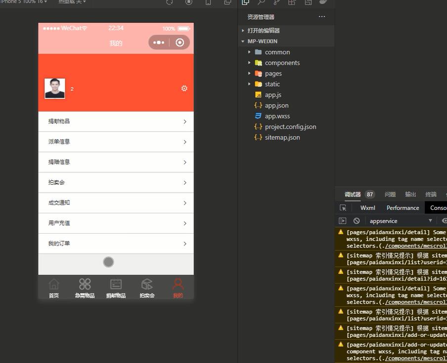The image size is (447, 363).
Task: Click the settings gear on the profile header
Action: tap(184, 88)
